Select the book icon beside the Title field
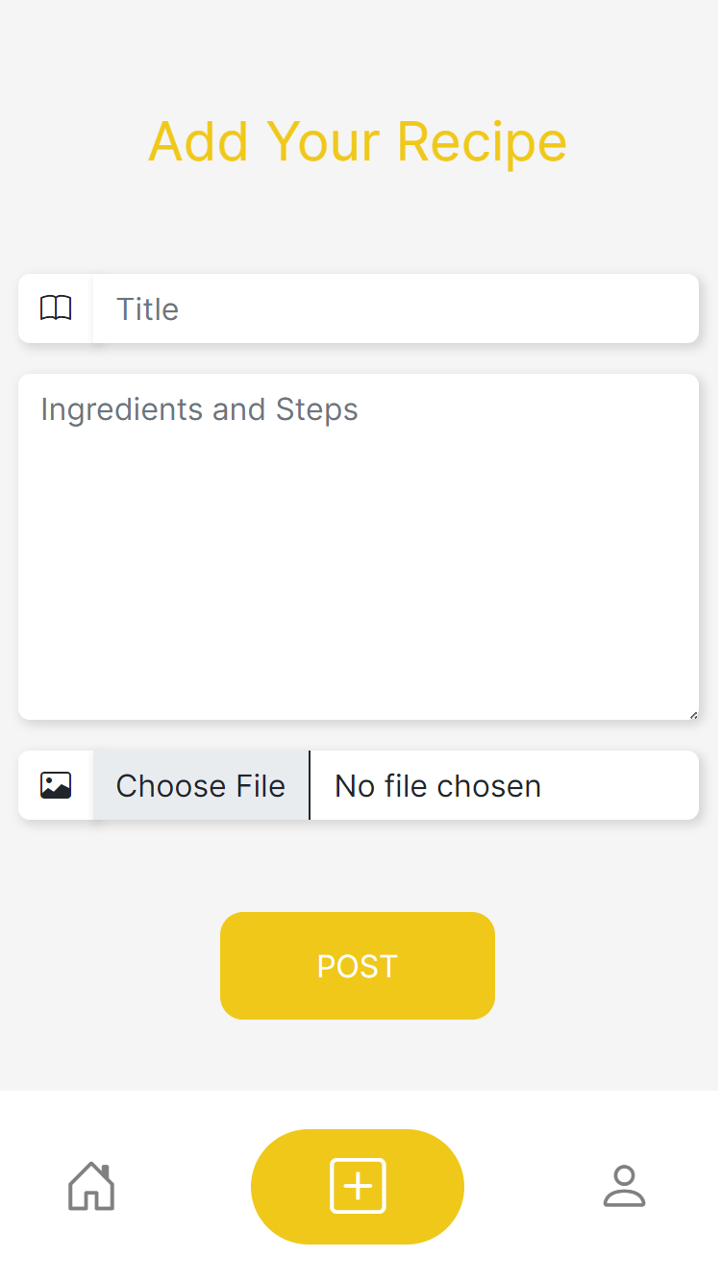 (x=55, y=308)
